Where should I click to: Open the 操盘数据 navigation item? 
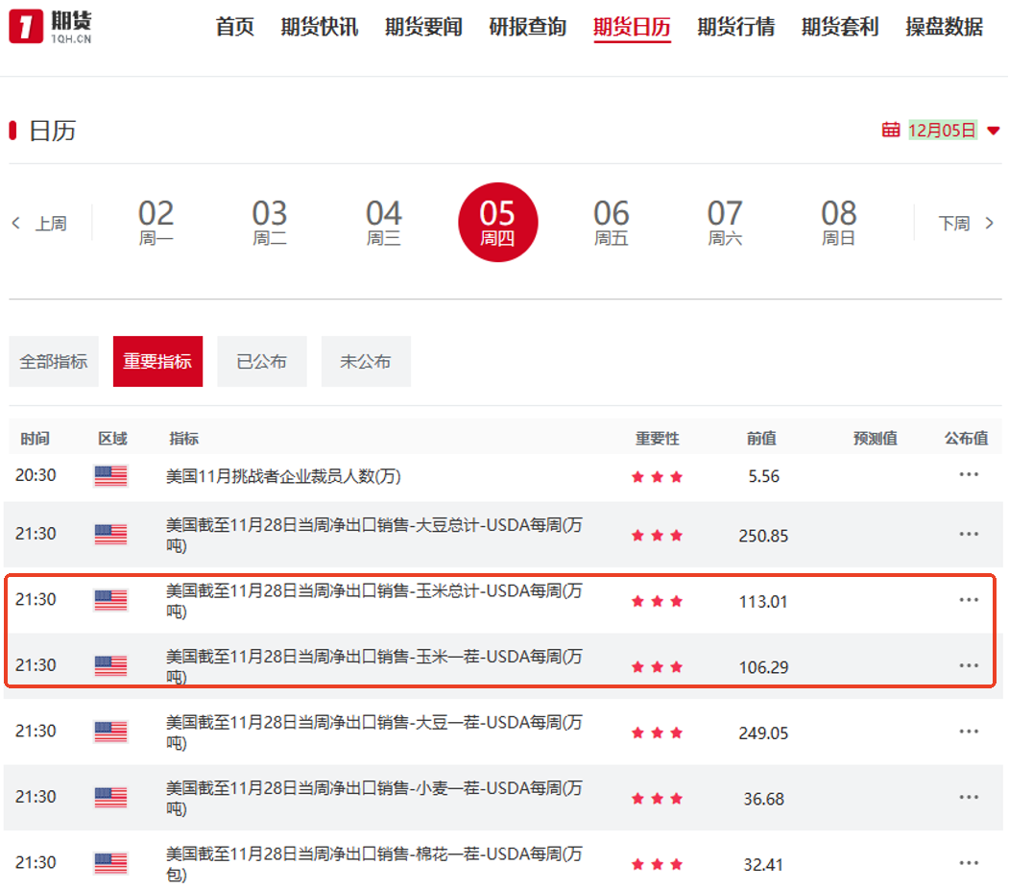click(x=944, y=27)
